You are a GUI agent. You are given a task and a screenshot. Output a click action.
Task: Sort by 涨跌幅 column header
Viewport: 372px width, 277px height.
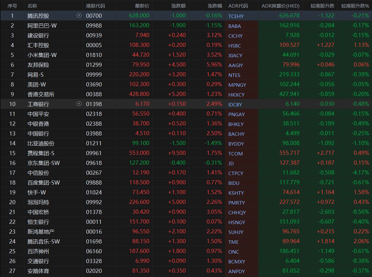click(215, 6)
